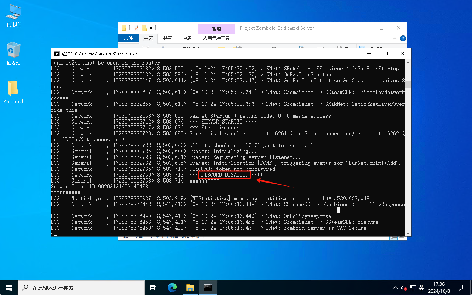Click the network tray icon
Viewport: 472px width, 295px height.
point(413,288)
